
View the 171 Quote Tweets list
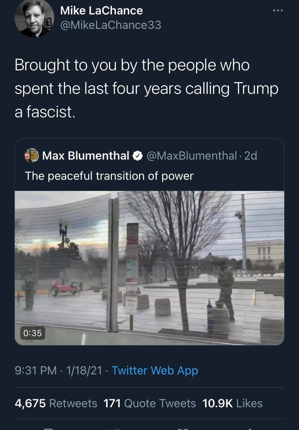click(x=149, y=403)
